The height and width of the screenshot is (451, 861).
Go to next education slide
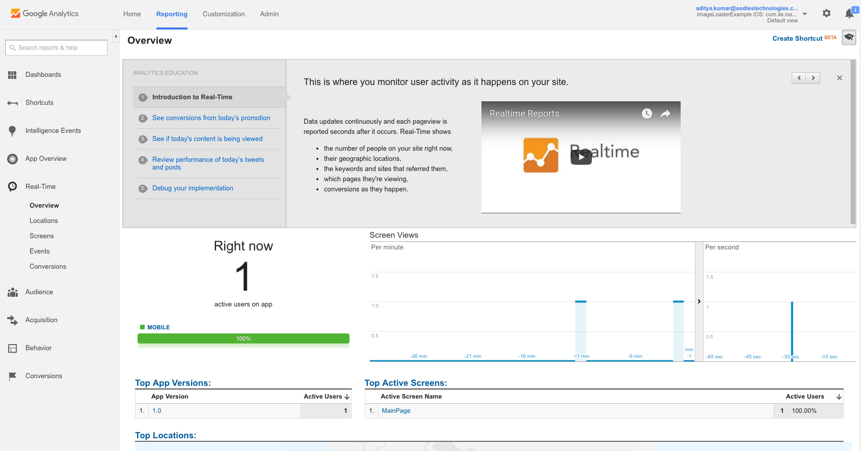tap(813, 78)
